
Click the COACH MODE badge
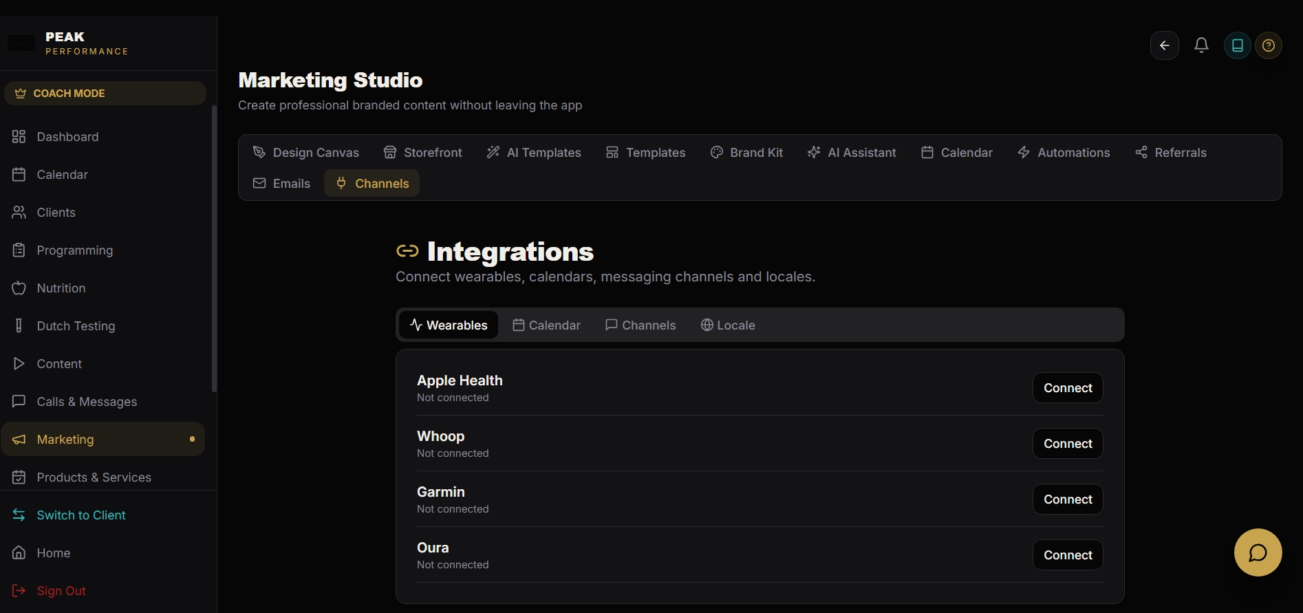pyautogui.click(x=105, y=94)
